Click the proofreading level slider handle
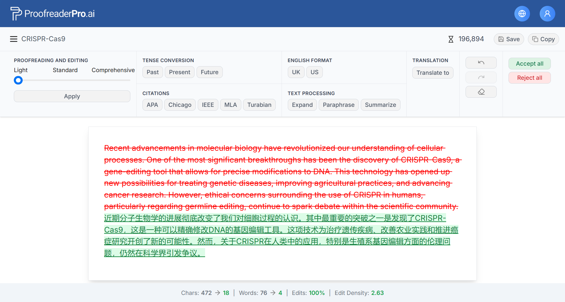 pyautogui.click(x=18, y=80)
